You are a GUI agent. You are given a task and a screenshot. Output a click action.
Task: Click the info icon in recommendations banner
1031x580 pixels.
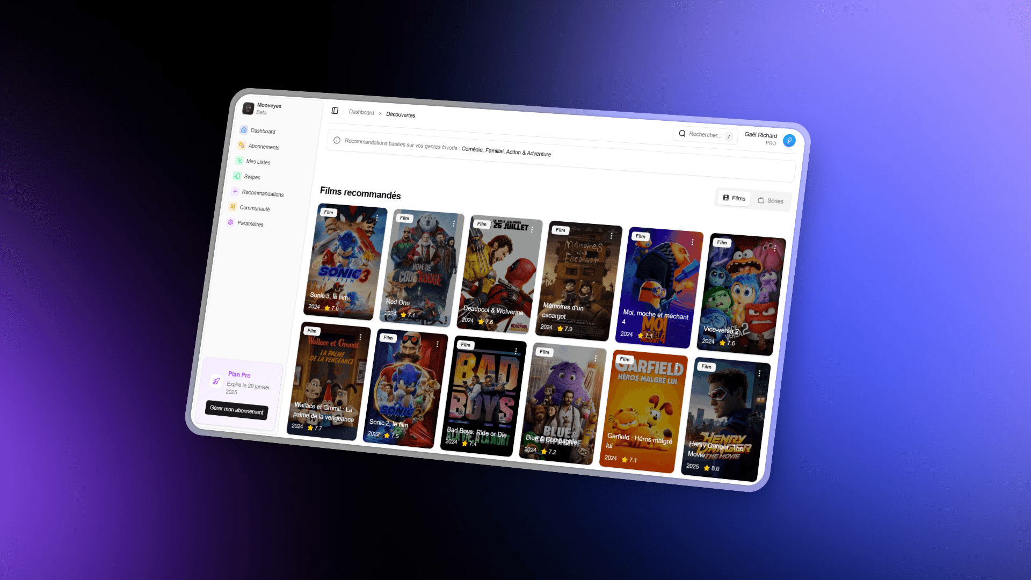coord(337,140)
